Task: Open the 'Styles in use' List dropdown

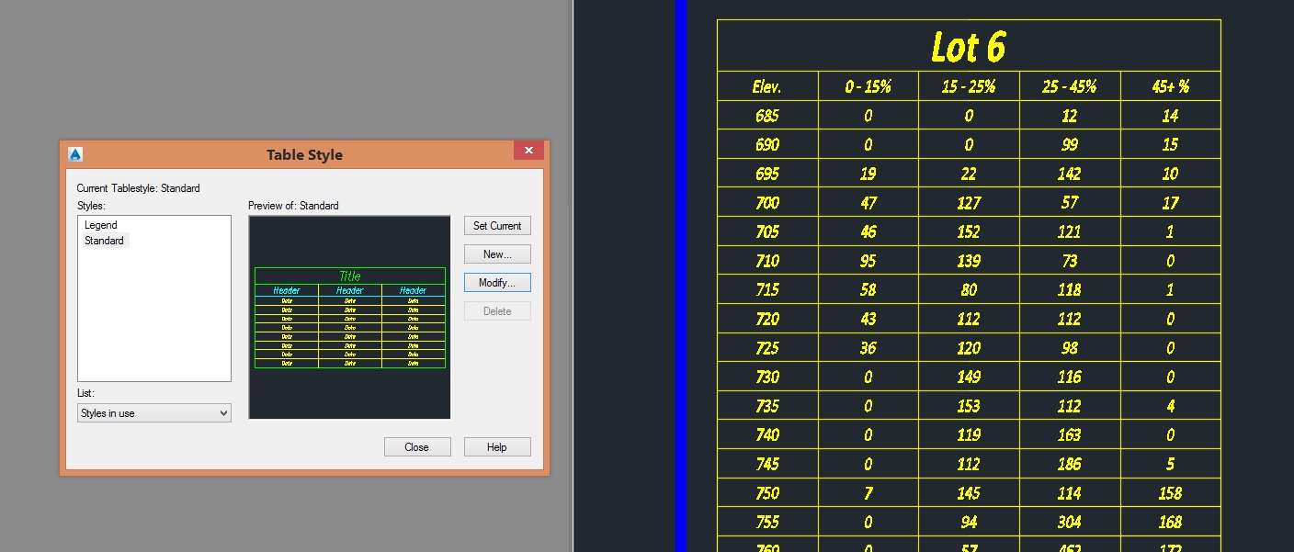Action: click(154, 413)
